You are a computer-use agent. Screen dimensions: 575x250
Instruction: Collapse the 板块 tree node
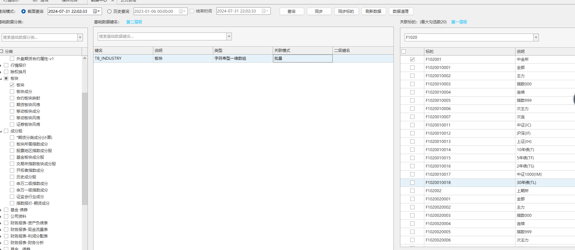[x=1, y=79]
